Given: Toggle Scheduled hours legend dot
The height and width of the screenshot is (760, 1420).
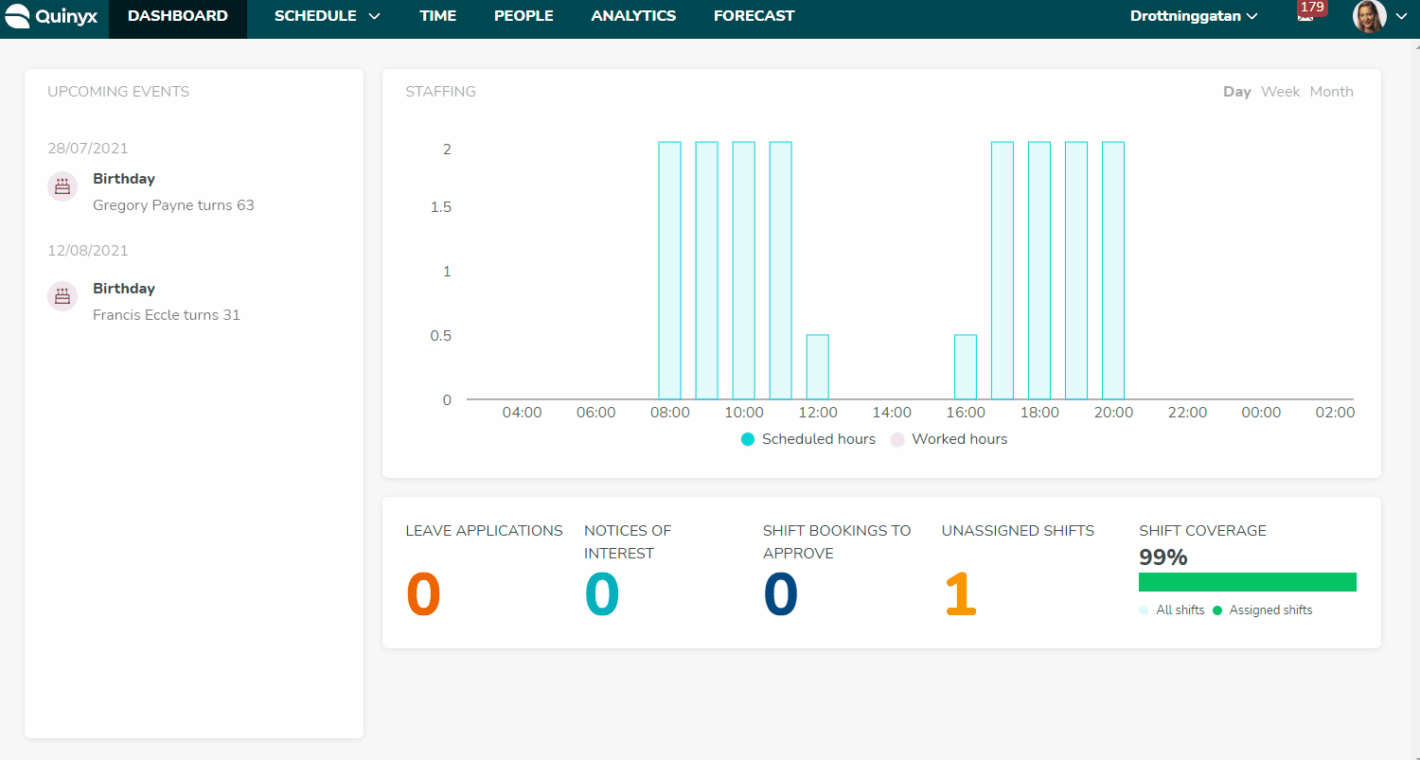Looking at the screenshot, I should click(x=748, y=439).
